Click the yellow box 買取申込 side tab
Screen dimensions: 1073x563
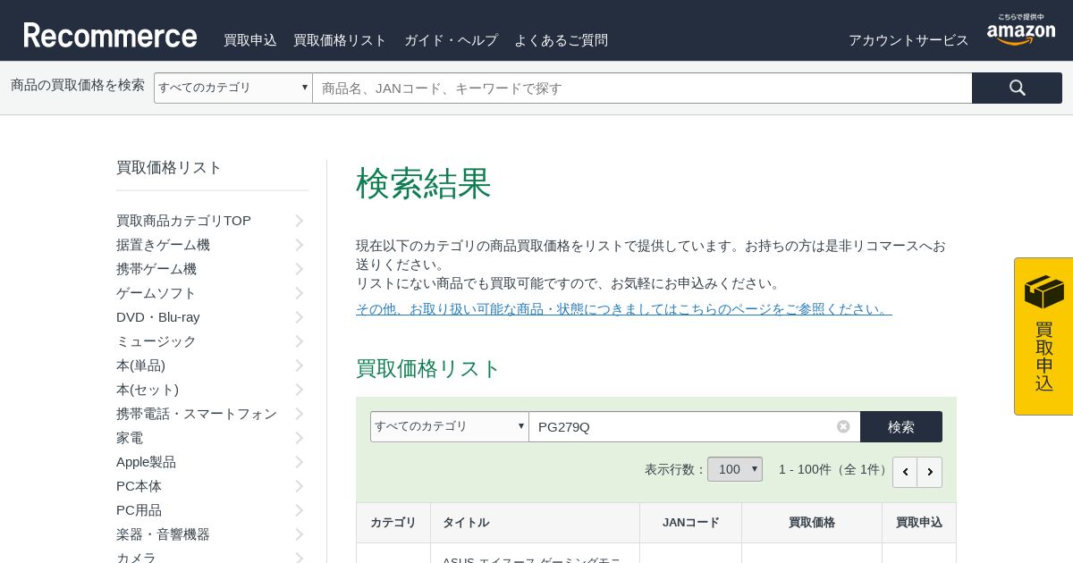(1043, 336)
